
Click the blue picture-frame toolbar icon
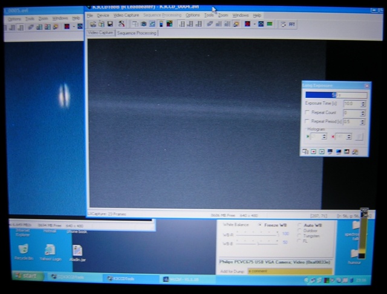[152, 24]
